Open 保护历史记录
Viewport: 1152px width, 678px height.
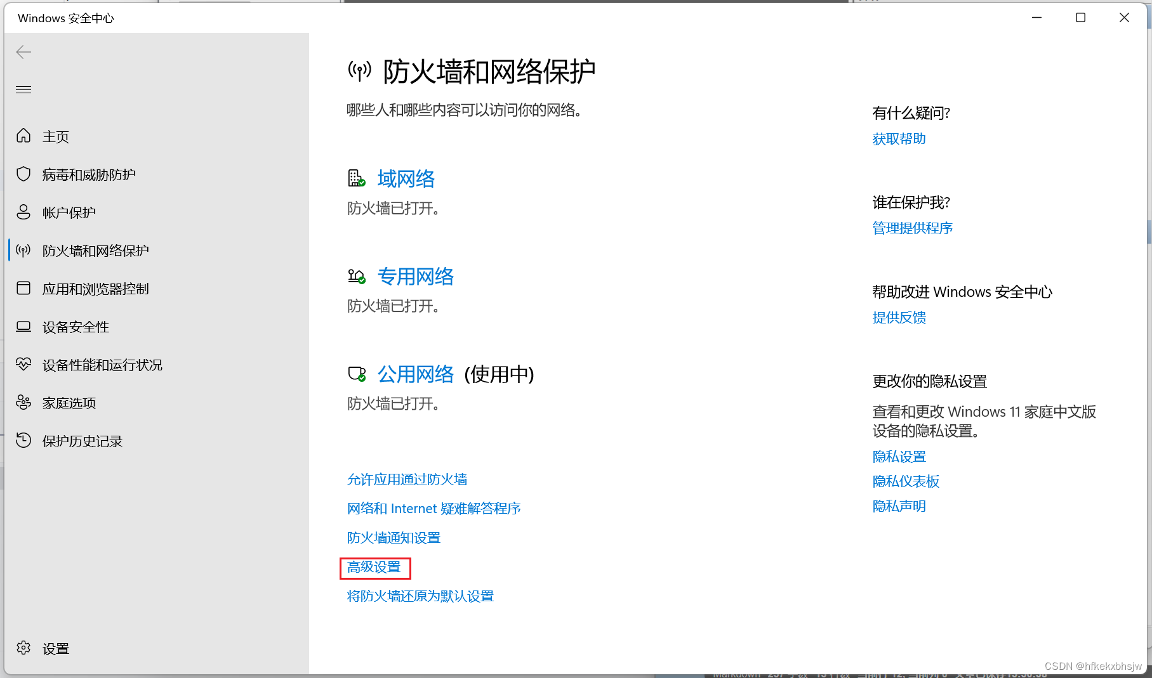pyautogui.click(x=82, y=440)
